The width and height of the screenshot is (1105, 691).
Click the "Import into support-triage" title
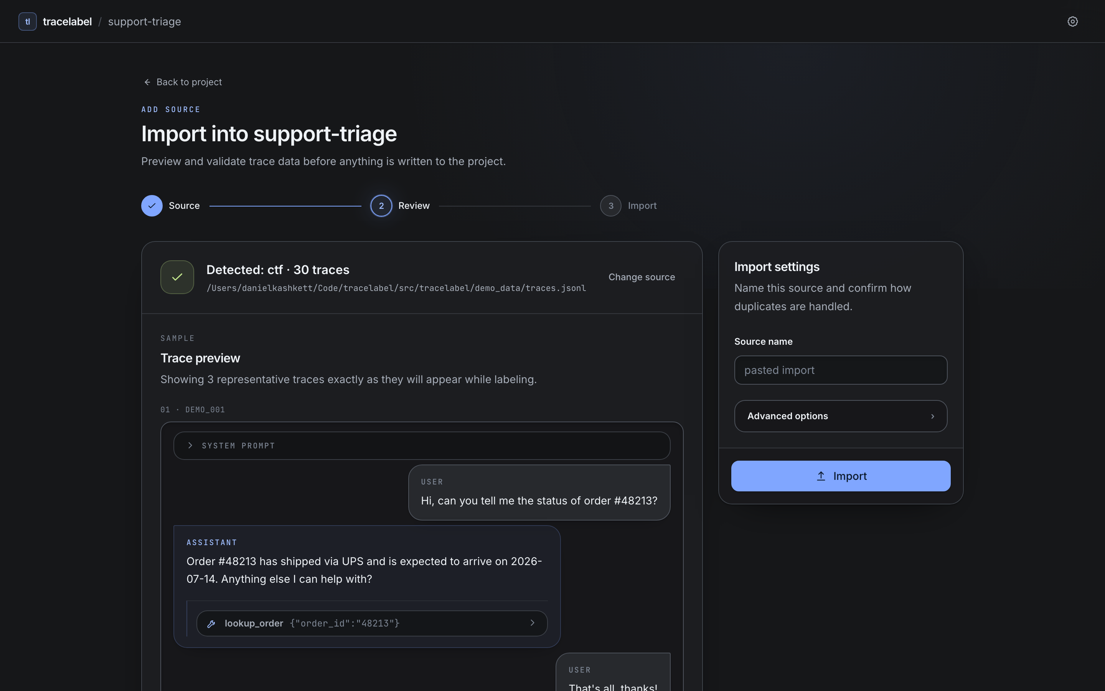point(269,134)
